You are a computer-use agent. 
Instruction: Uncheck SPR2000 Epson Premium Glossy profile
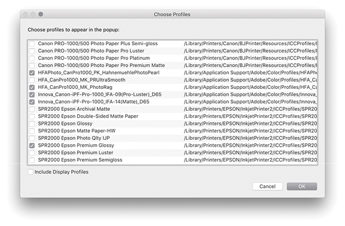click(32, 146)
